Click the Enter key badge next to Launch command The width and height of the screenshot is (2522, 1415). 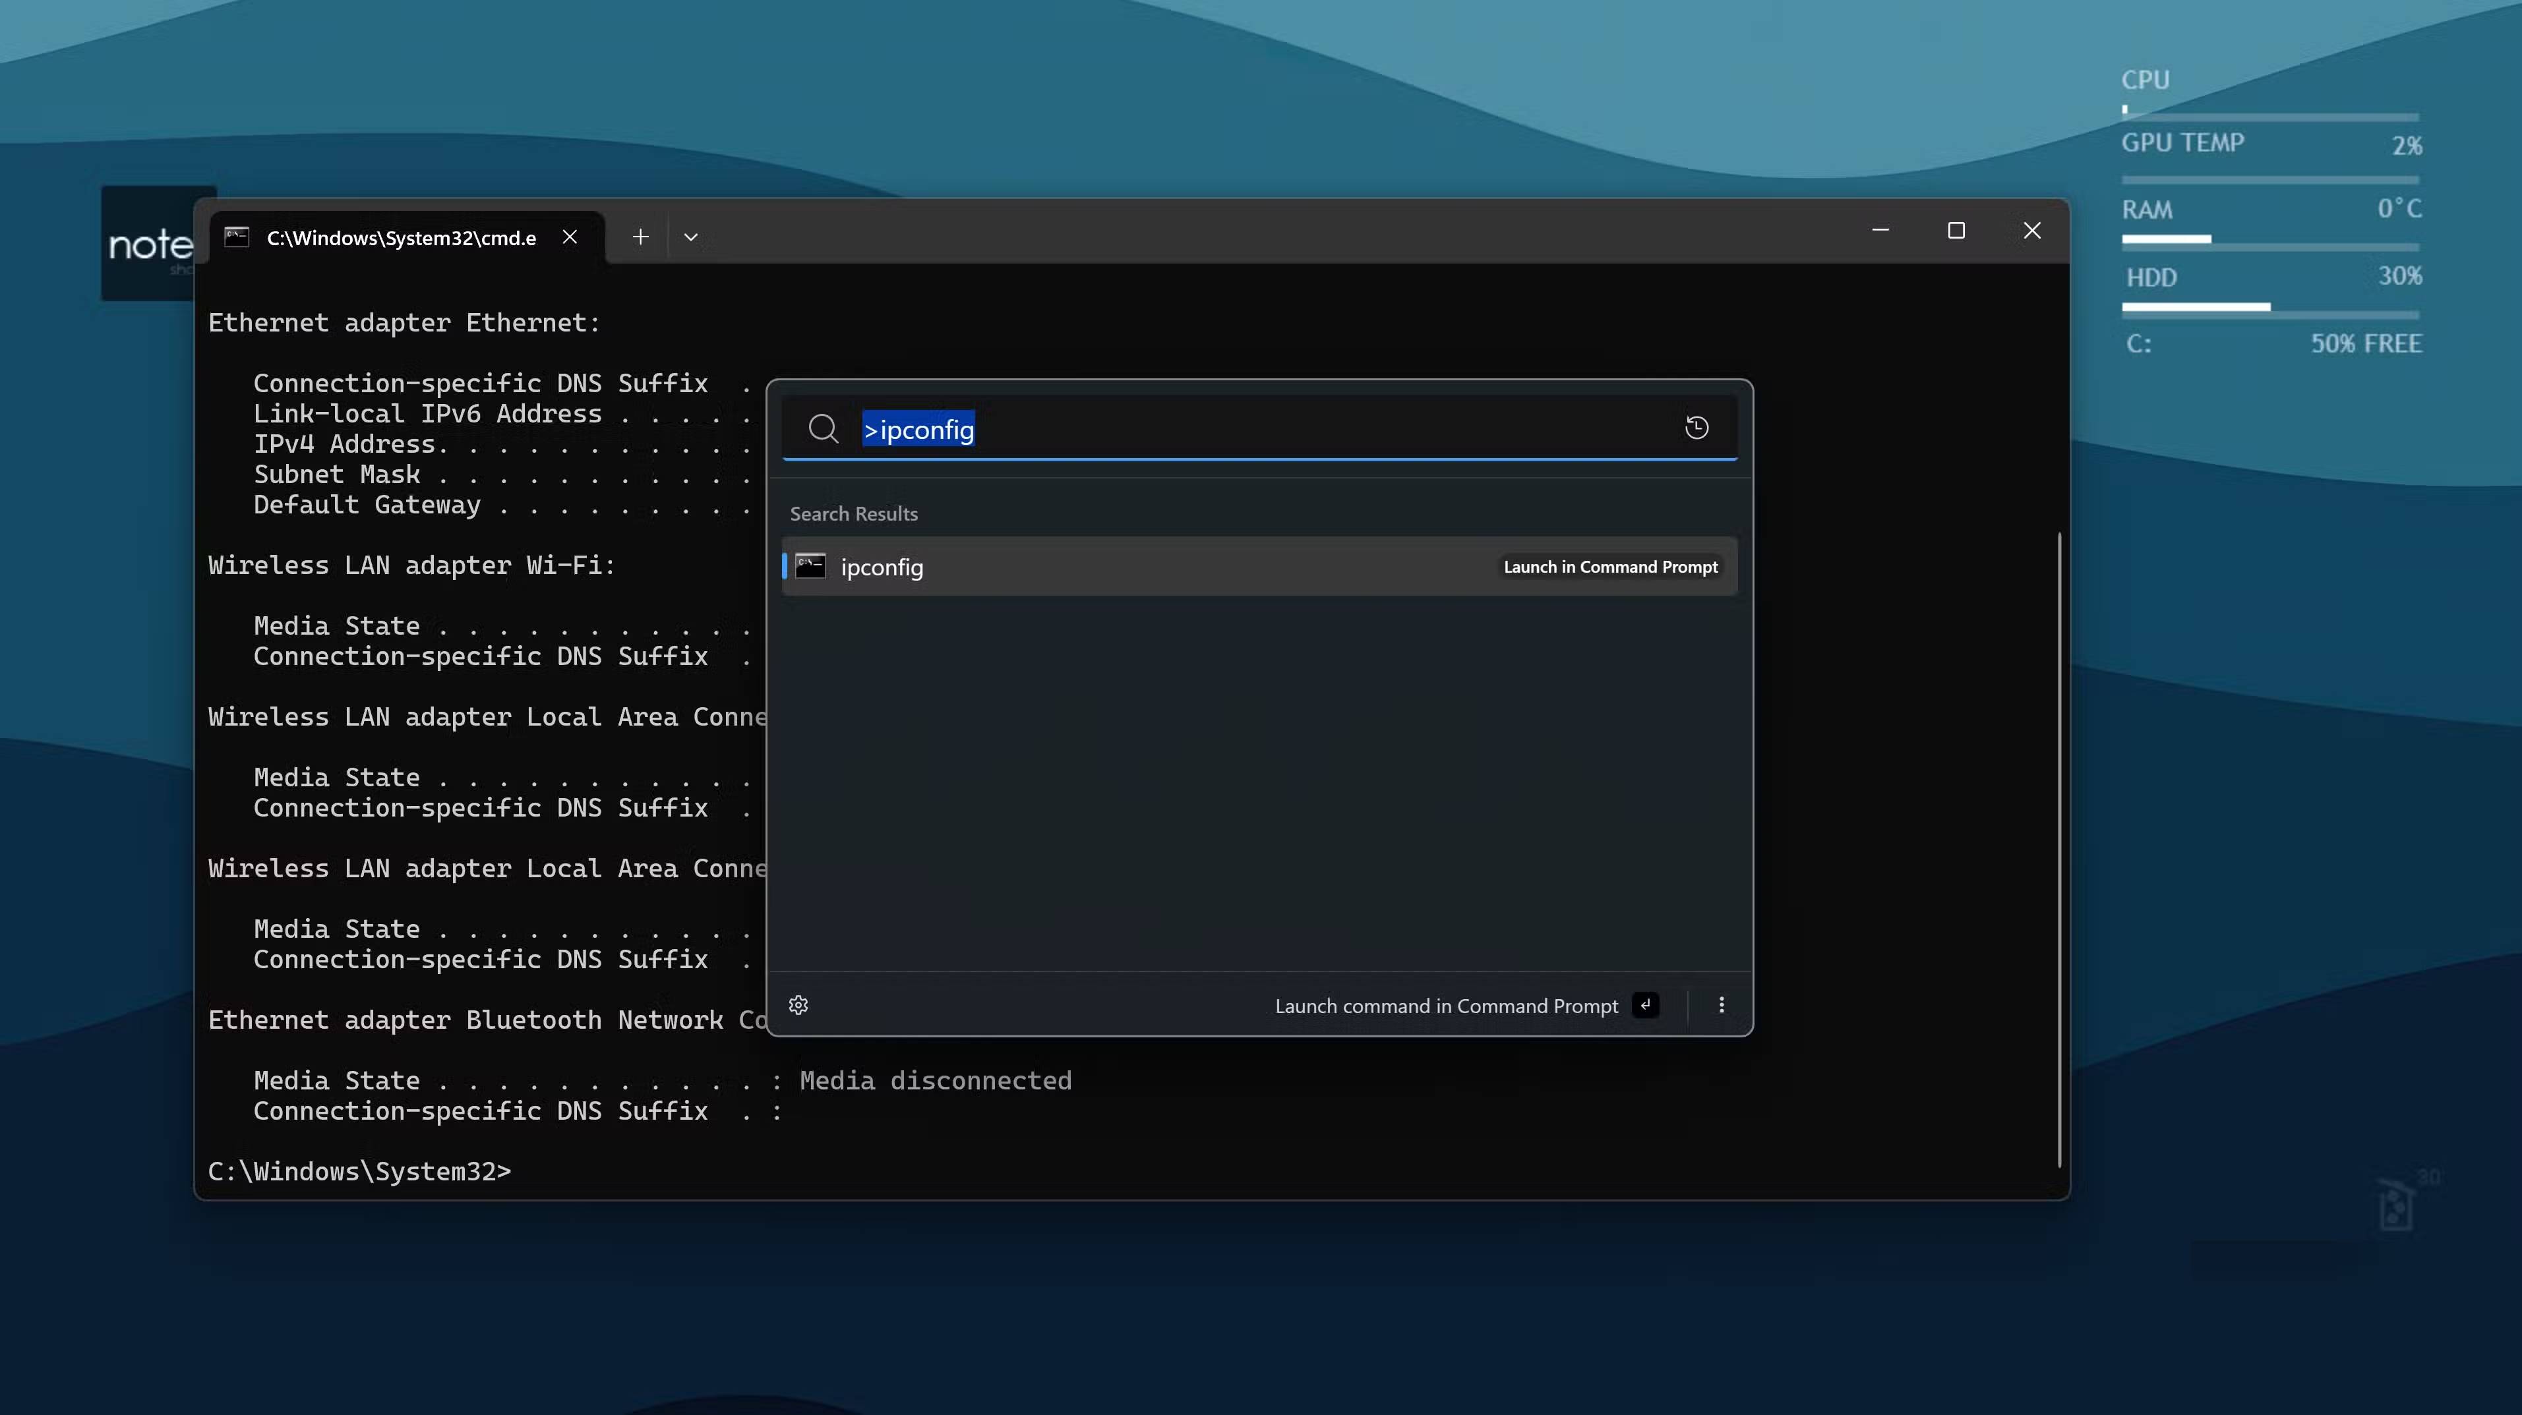1646,1005
